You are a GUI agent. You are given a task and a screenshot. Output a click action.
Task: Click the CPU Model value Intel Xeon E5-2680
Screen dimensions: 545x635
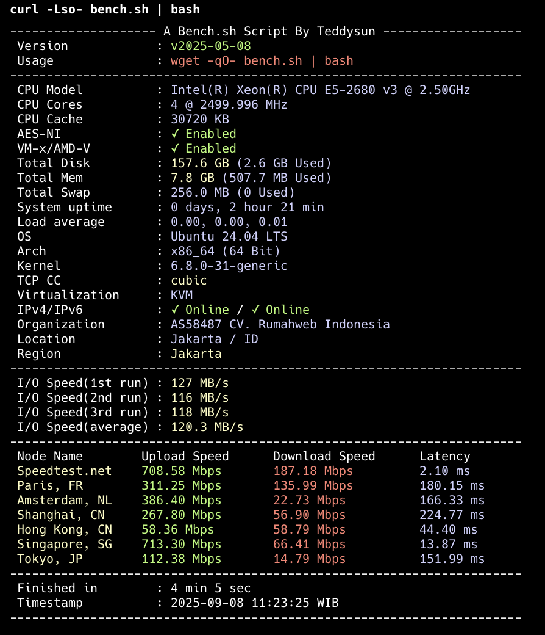(x=320, y=90)
